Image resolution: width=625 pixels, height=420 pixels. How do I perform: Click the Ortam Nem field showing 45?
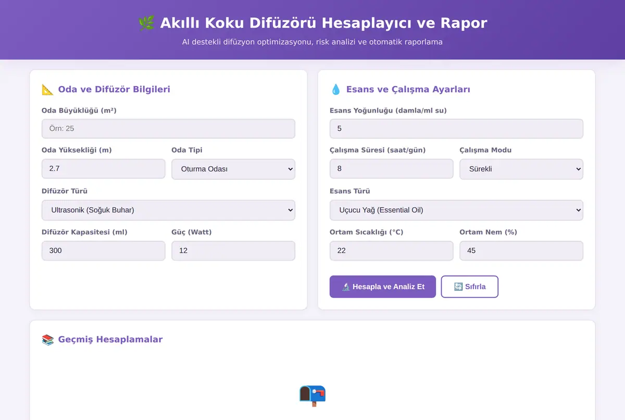[x=521, y=251]
